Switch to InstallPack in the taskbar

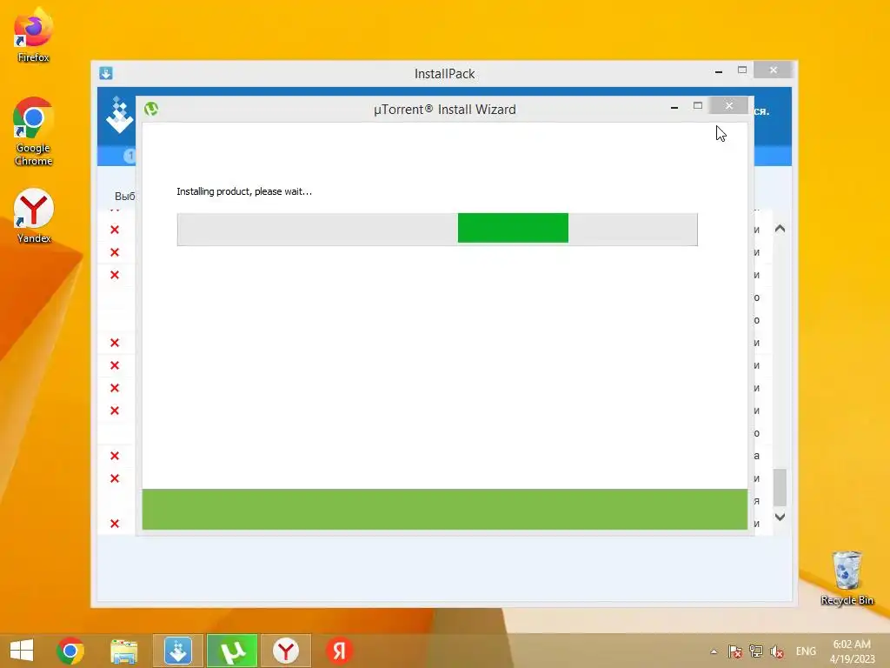click(177, 651)
